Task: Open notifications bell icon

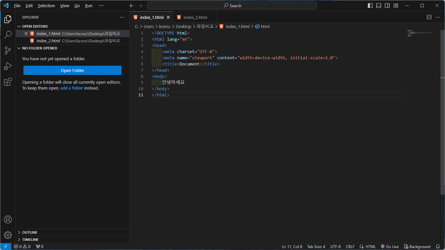Action: (x=438, y=246)
